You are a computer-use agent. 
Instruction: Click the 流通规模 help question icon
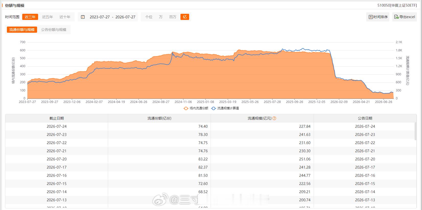point(274,118)
